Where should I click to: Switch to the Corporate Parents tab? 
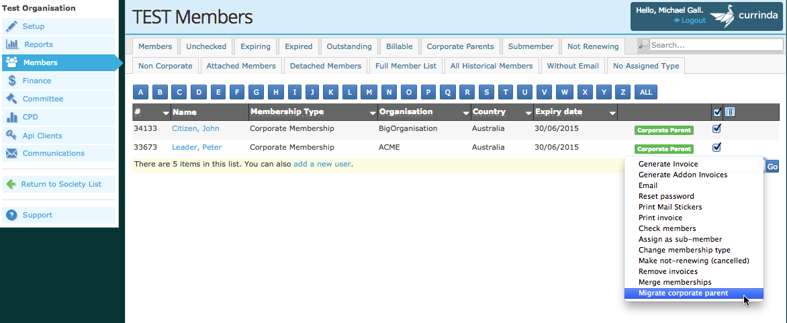pos(460,46)
